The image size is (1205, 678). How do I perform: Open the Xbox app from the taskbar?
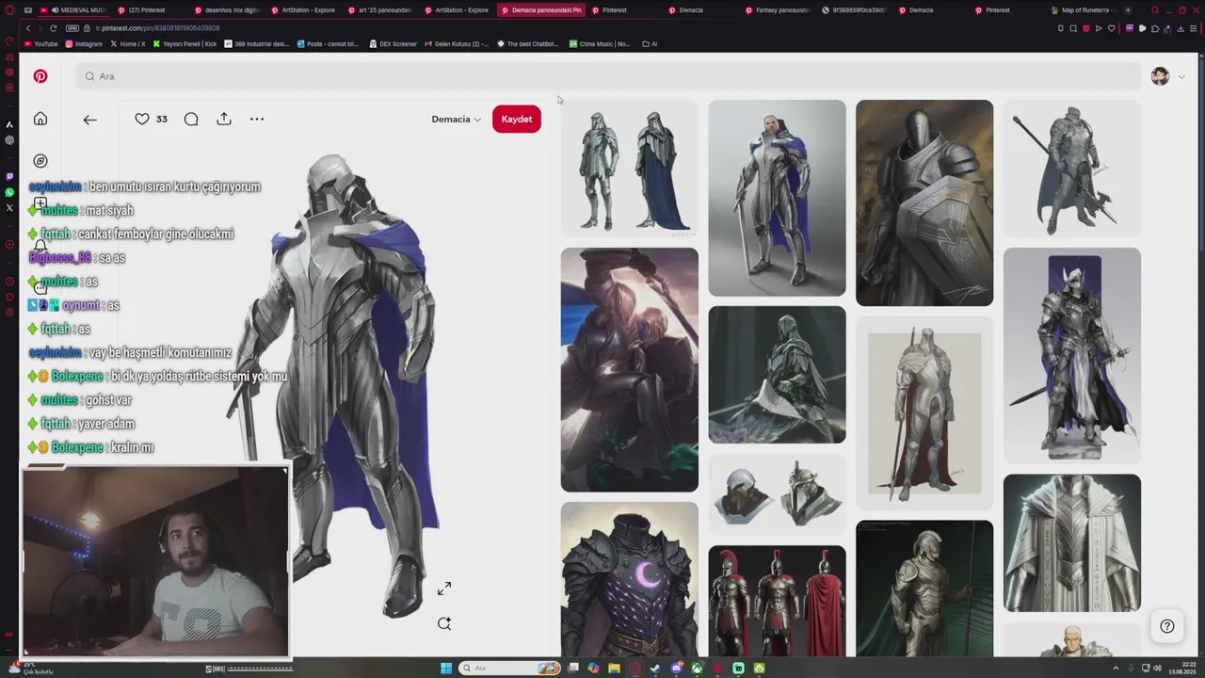click(698, 669)
